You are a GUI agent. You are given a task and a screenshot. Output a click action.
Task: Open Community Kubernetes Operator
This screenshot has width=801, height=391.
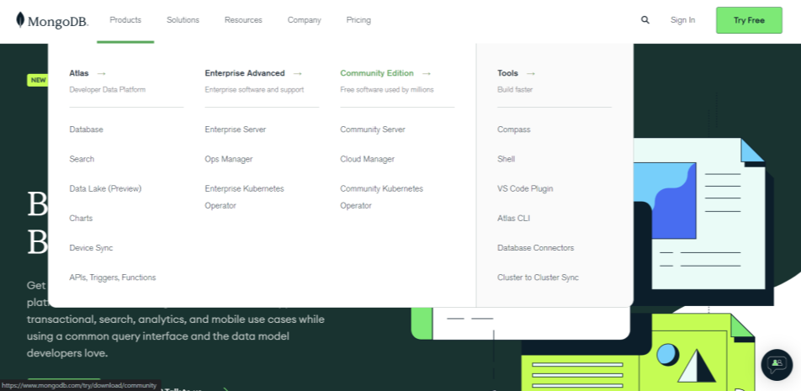[382, 197]
